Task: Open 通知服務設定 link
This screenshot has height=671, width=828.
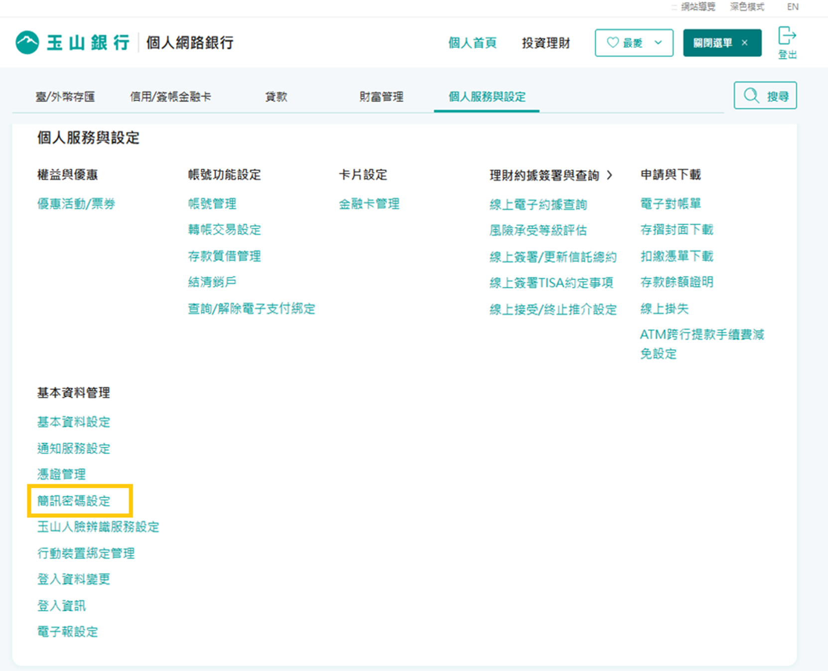Action: click(x=74, y=448)
